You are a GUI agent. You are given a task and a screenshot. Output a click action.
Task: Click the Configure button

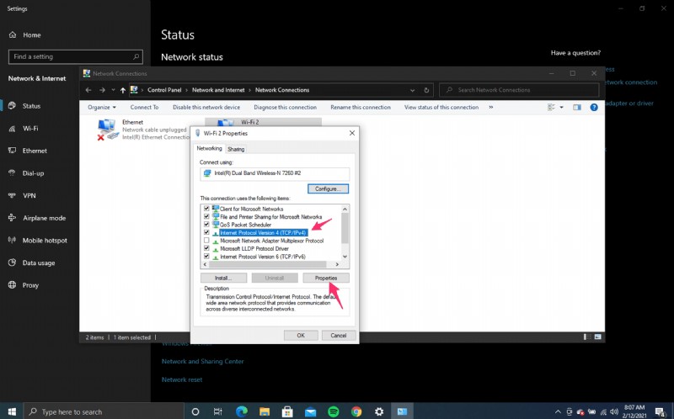tap(328, 189)
